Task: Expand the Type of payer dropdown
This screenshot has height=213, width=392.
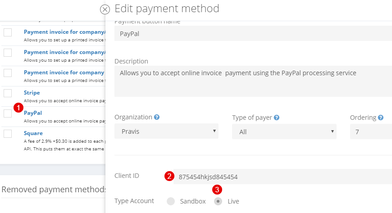Action: coord(284,131)
